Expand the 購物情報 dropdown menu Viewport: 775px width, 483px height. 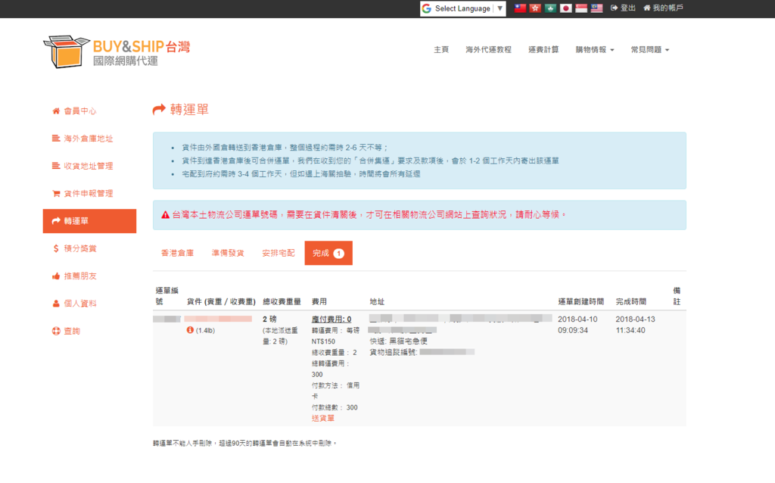tap(595, 50)
